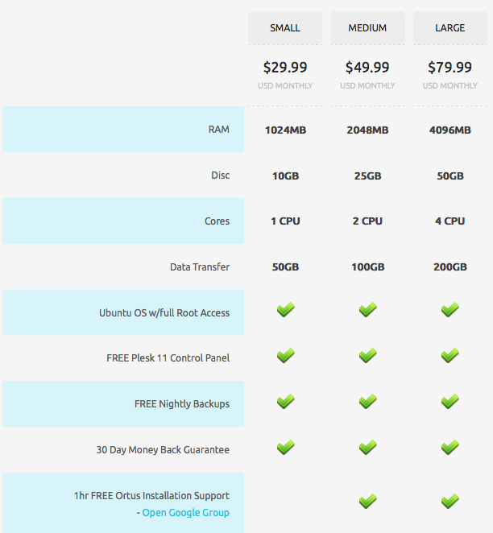Click the Medium plan Plesk 11 checkmark
The image size is (493, 533).
click(x=367, y=355)
